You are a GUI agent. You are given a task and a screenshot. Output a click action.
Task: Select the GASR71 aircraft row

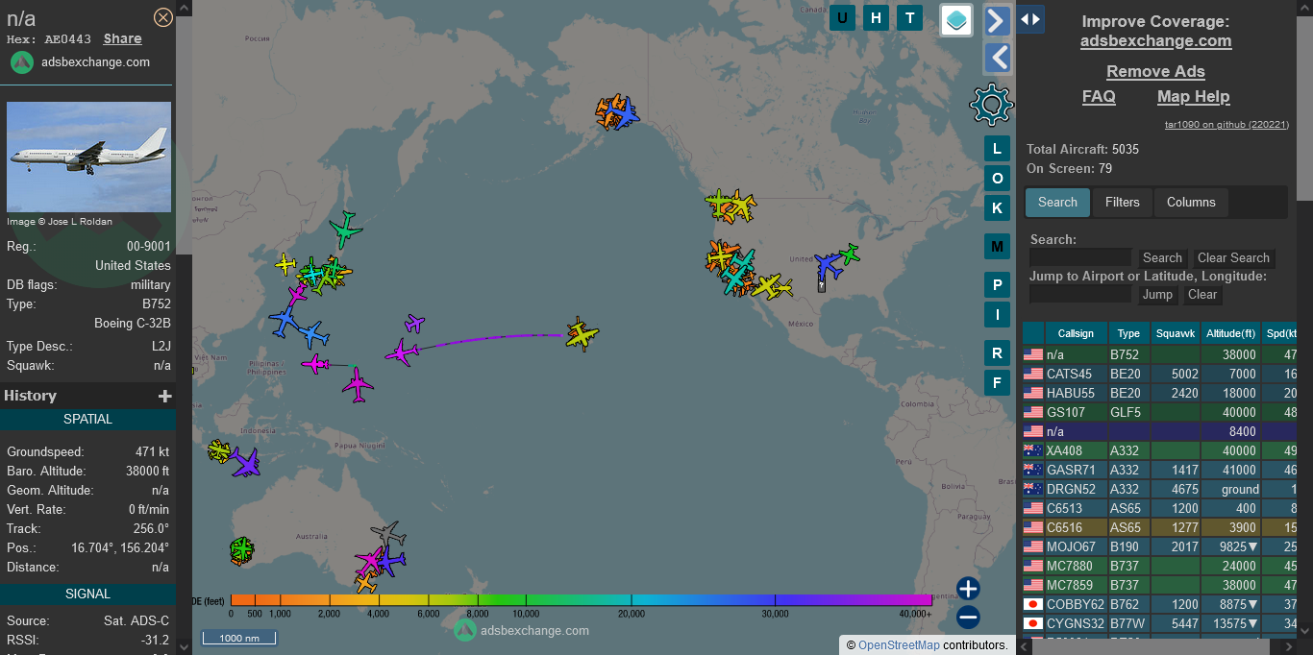tap(1160, 470)
